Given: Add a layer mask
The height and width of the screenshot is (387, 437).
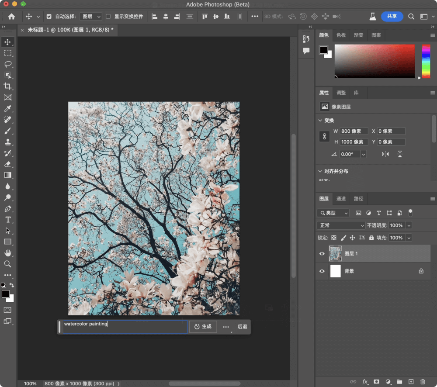Looking at the screenshot, I should (376, 382).
